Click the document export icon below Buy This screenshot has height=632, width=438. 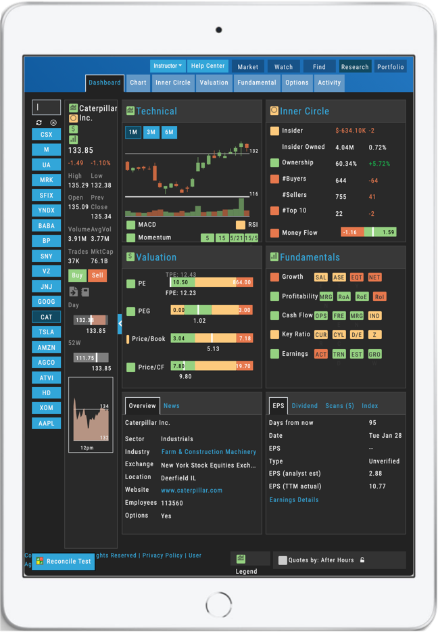(73, 292)
